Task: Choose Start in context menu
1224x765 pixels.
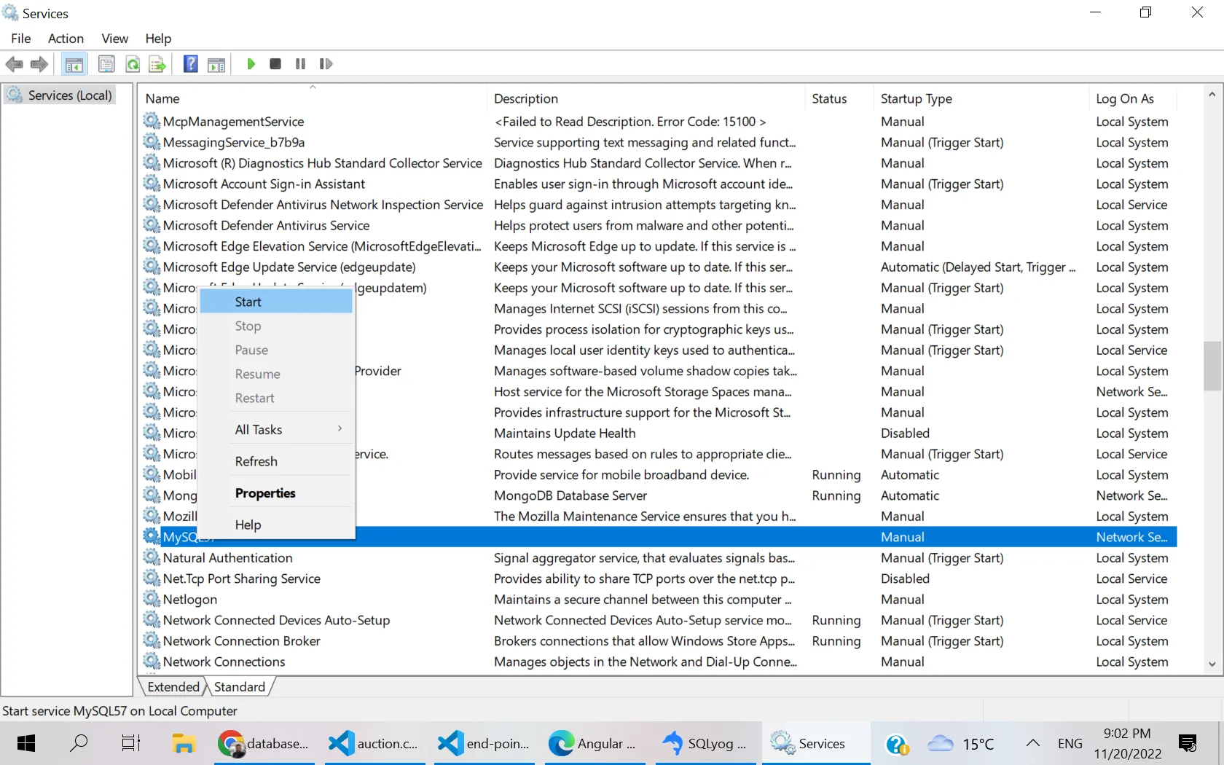Action: click(276, 302)
